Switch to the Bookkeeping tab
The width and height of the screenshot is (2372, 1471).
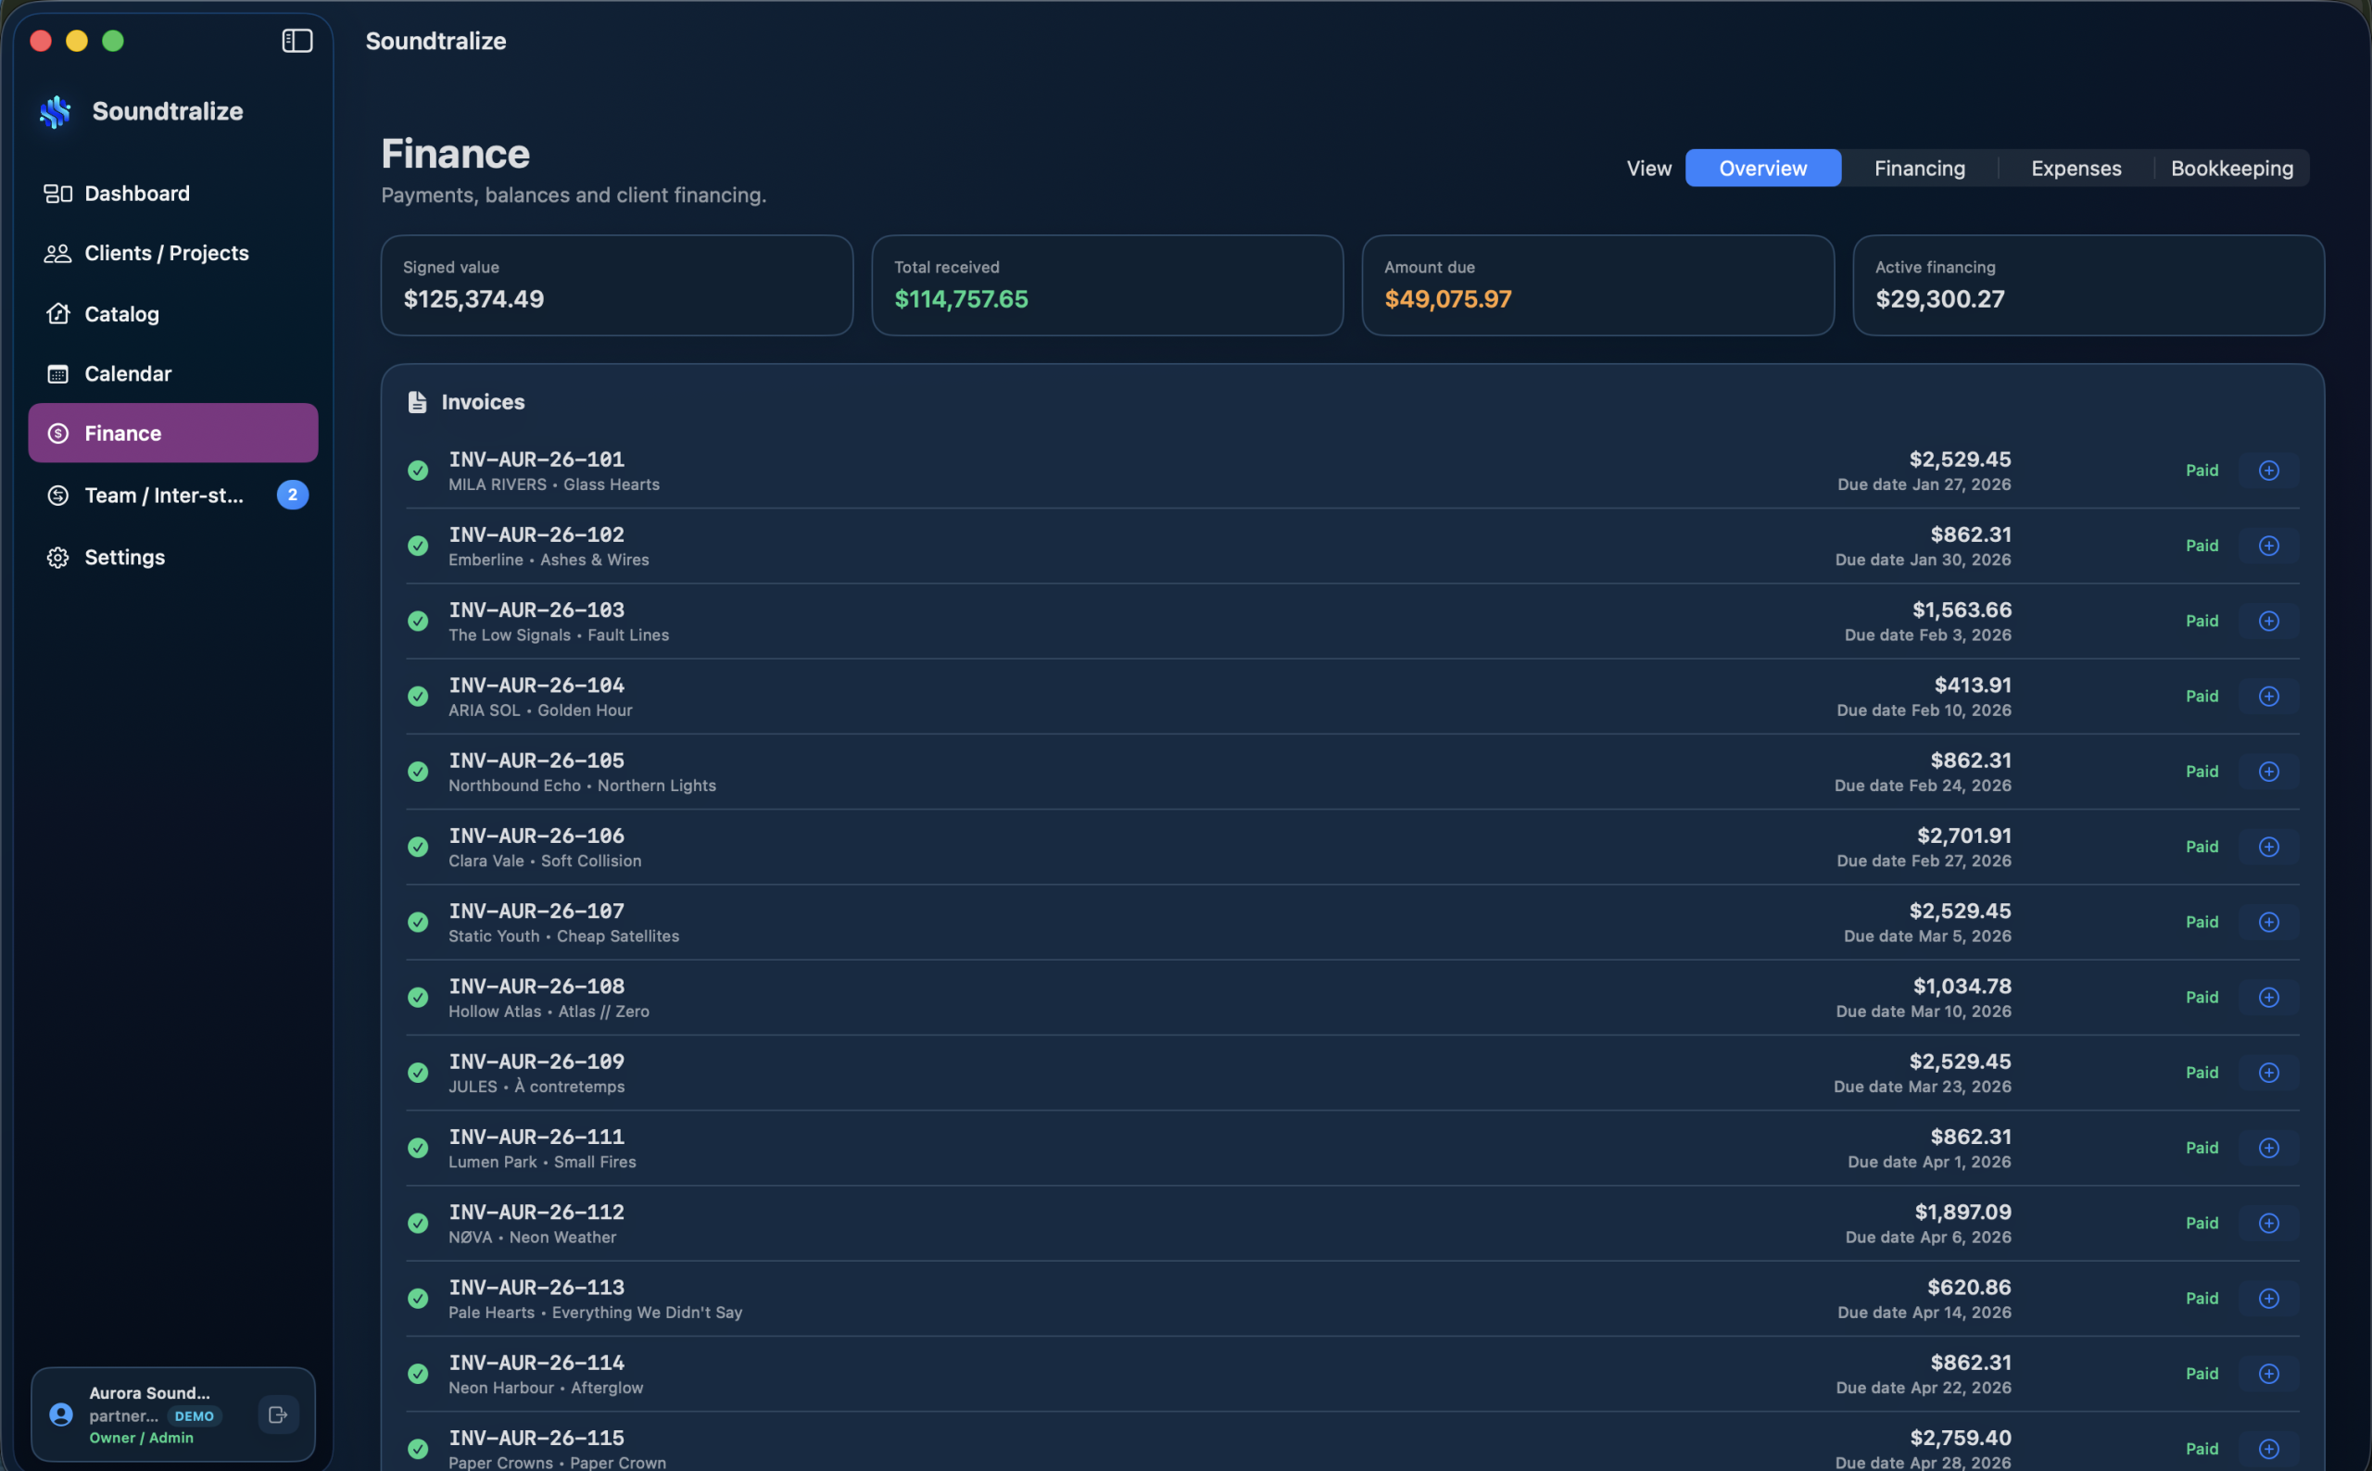point(2232,169)
